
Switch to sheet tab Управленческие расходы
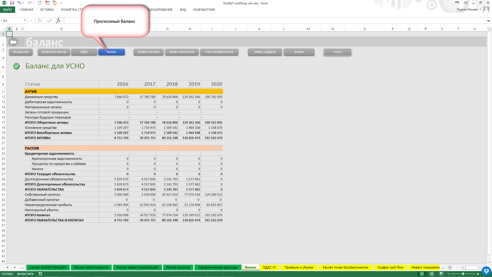(x=218, y=267)
